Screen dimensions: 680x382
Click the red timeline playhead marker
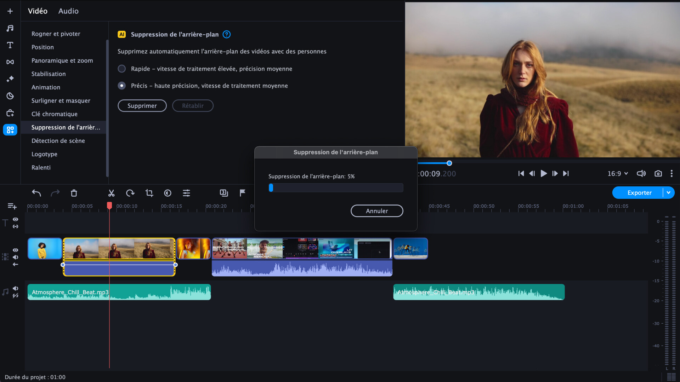[109, 205]
